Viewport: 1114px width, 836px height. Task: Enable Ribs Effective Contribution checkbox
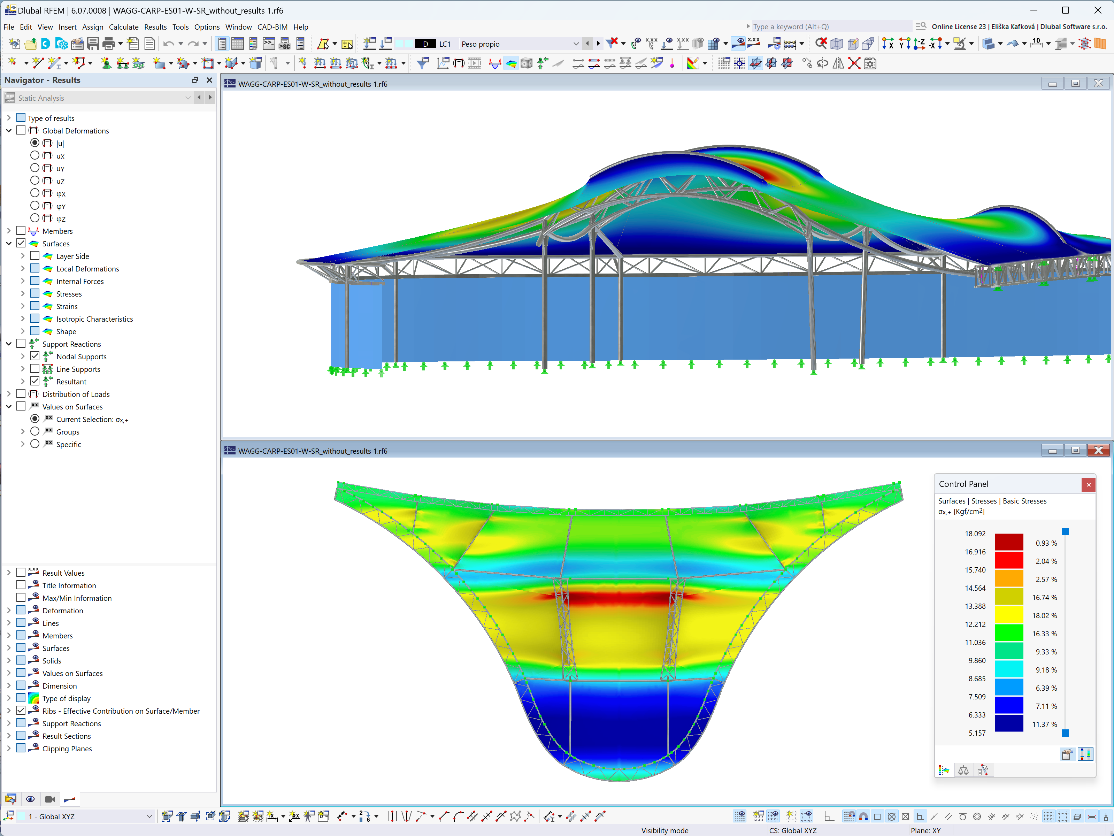(18, 711)
